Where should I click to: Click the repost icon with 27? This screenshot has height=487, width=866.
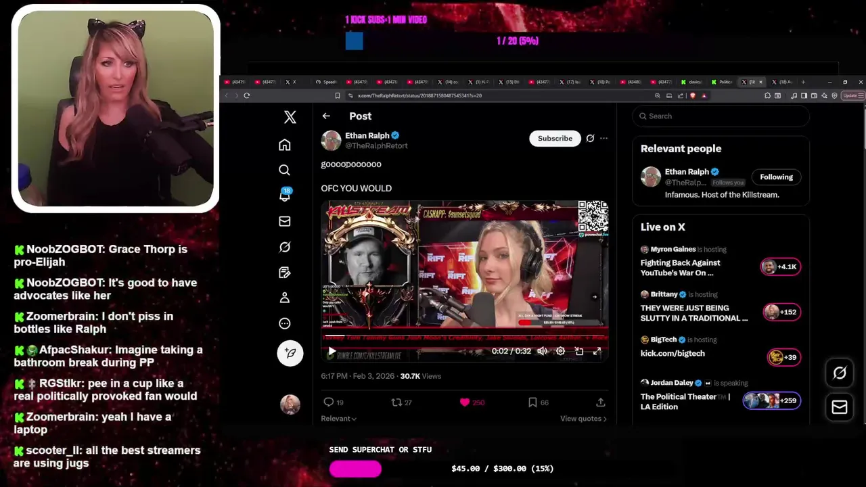click(x=396, y=402)
